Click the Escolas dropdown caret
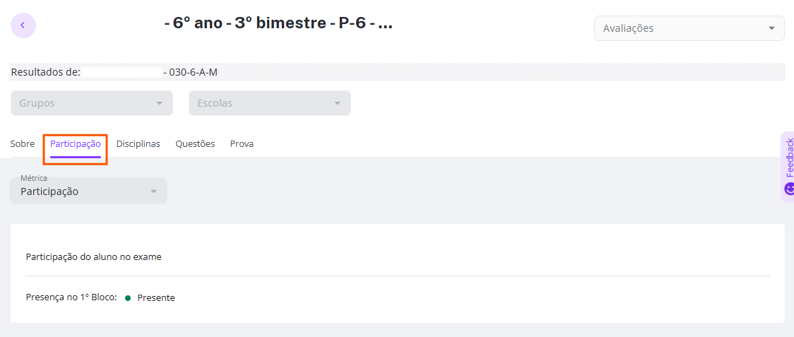 coord(337,103)
